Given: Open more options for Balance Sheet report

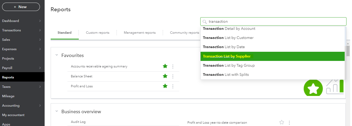Looking at the screenshot, I should tap(173, 76).
